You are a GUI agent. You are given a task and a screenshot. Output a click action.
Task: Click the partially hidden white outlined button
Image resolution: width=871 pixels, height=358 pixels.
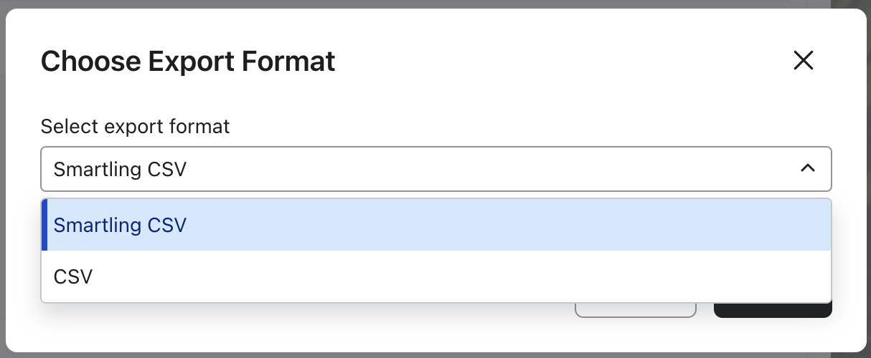point(635,310)
